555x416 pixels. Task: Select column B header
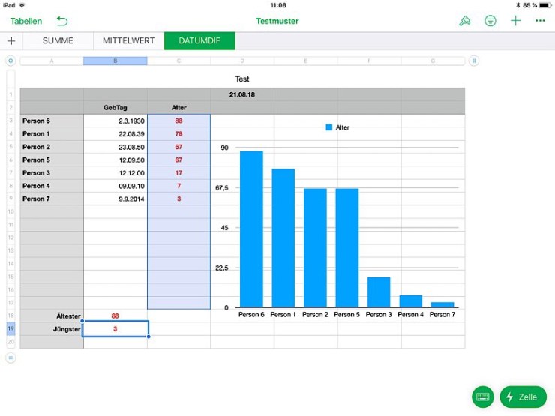coord(115,61)
